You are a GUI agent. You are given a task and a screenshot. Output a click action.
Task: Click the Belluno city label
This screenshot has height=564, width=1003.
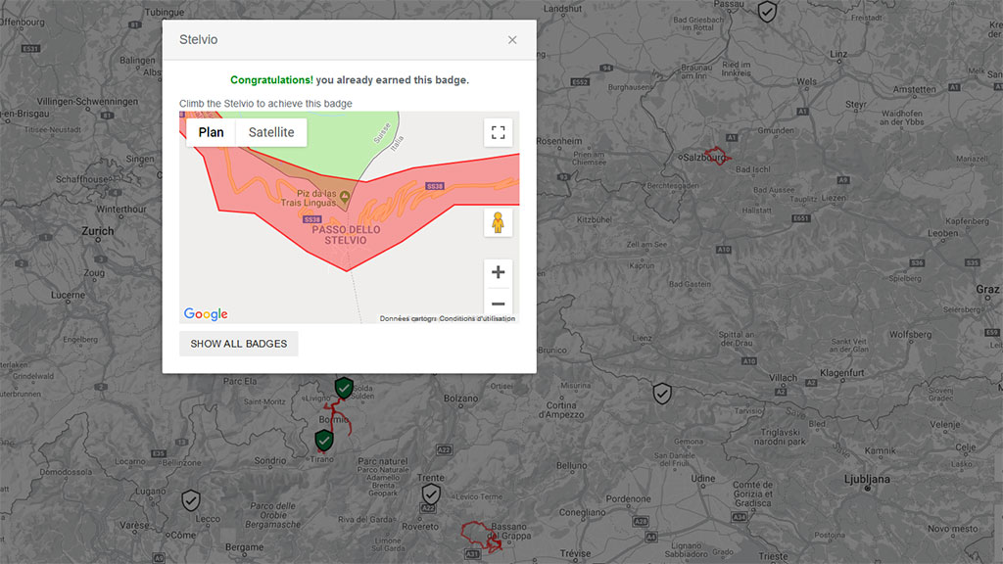pyautogui.click(x=571, y=465)
